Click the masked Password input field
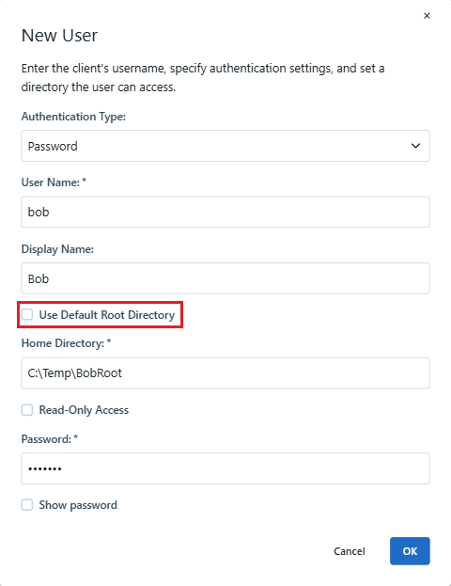Image resolution: width=451 pixels, height=586 pixels. [x=225, y=468]
